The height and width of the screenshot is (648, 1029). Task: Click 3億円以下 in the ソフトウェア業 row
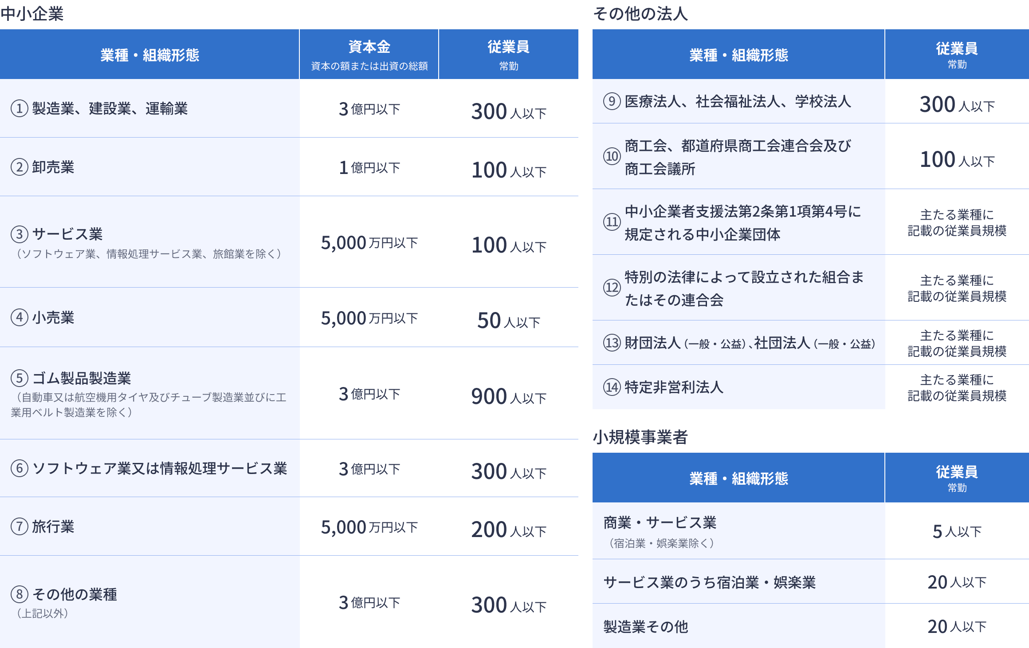(369, 469)
